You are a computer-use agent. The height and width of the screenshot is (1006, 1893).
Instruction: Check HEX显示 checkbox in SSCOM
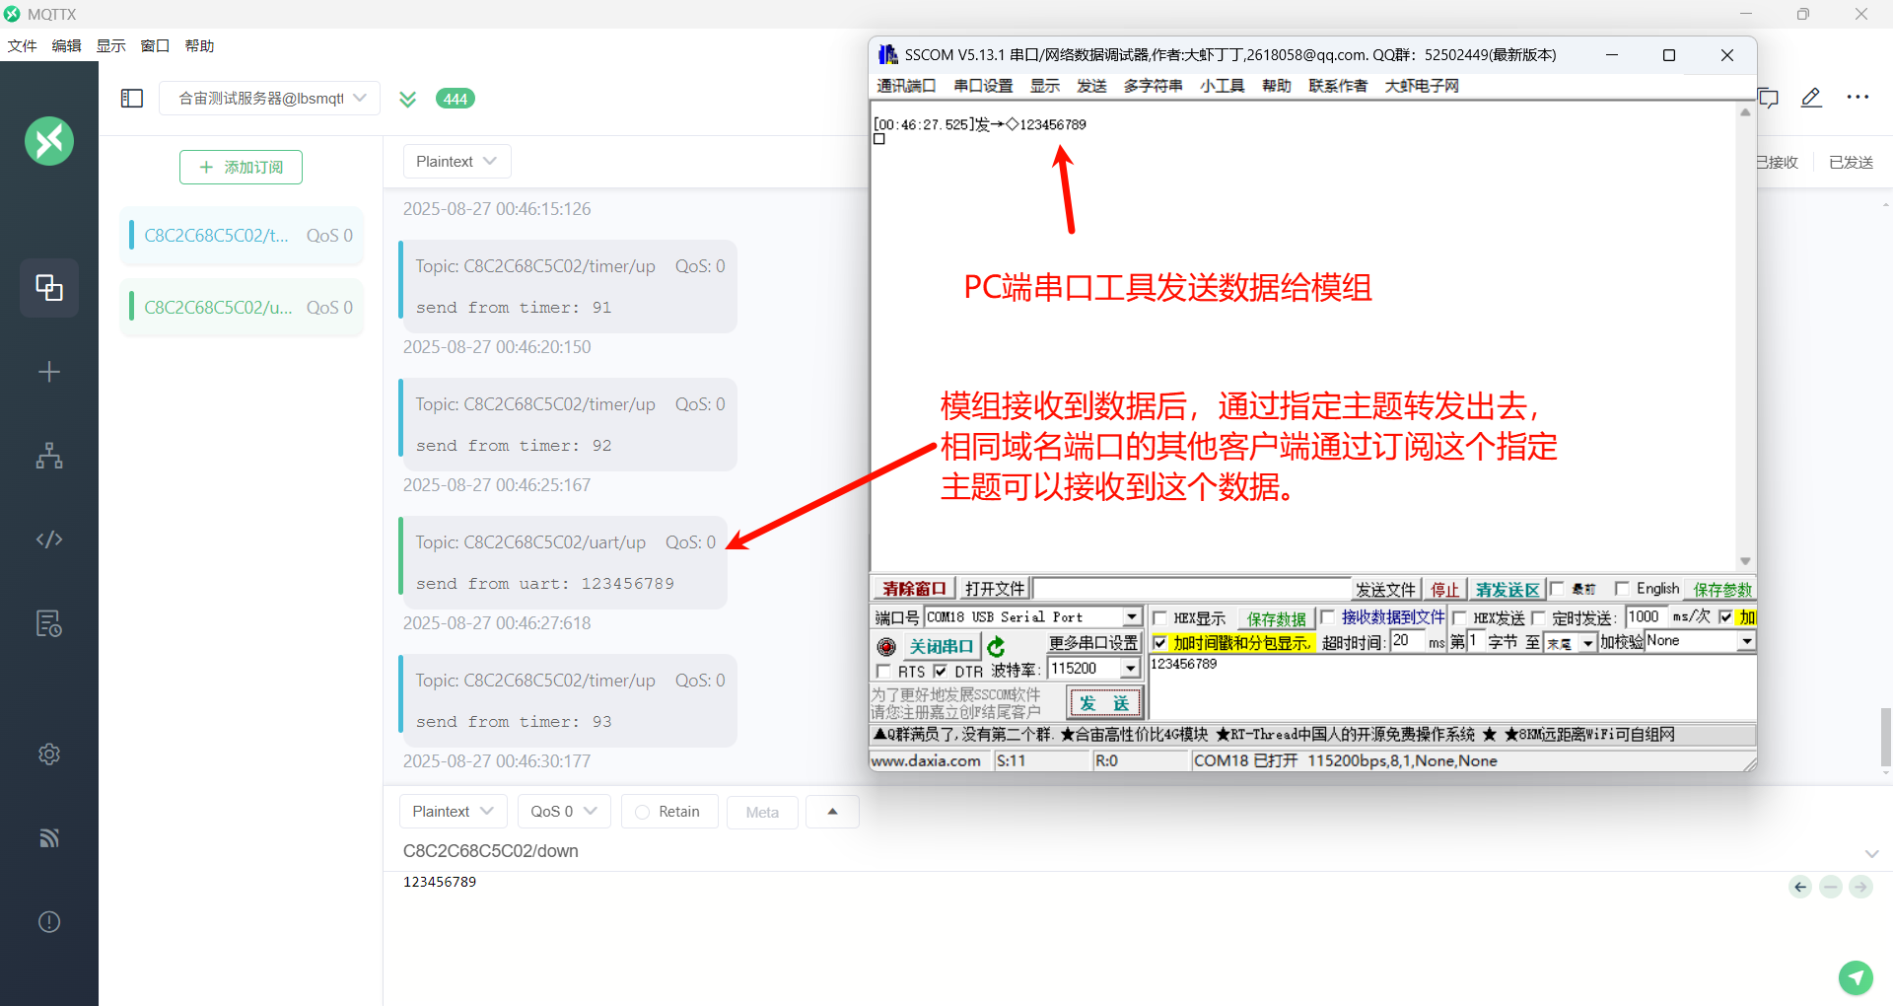[1160, 617]
